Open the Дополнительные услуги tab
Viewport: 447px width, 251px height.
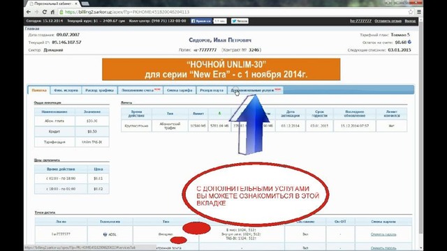[256, 90]
